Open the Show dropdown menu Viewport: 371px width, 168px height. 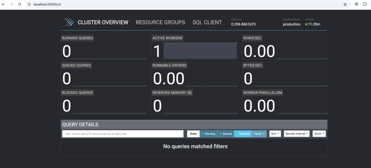(319, 134)
